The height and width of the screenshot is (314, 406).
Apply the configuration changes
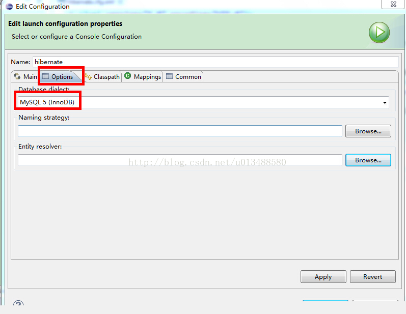(323, 277)
